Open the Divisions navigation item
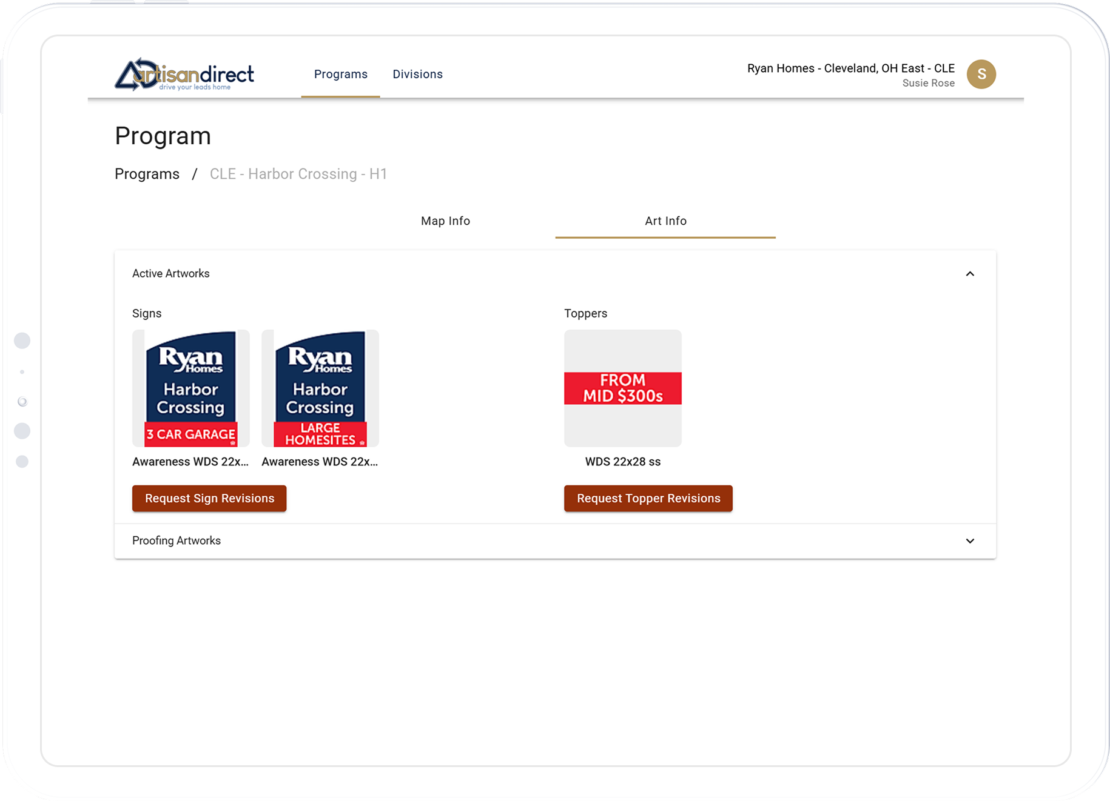Screen dimensions: 1110x801 [418, 74]
